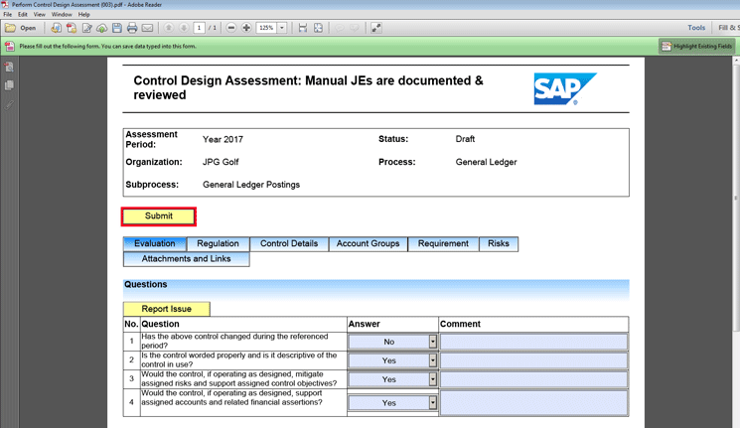The height and width of the screenshot is (428, 740).
Task: Open the Edit menu
Action: pos(23,15)
